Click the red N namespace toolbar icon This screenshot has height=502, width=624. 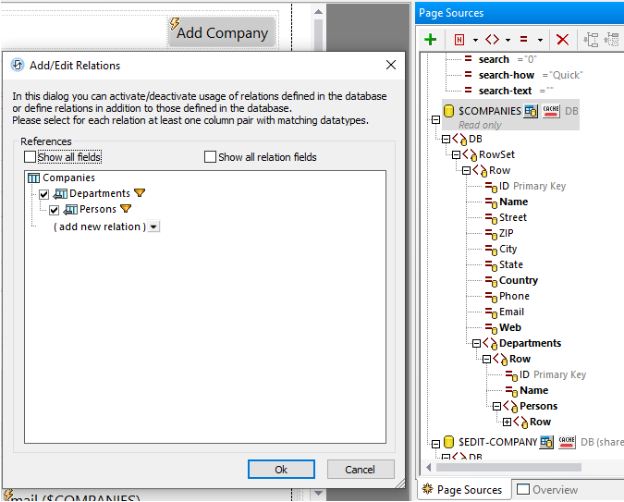coord(459,40)
